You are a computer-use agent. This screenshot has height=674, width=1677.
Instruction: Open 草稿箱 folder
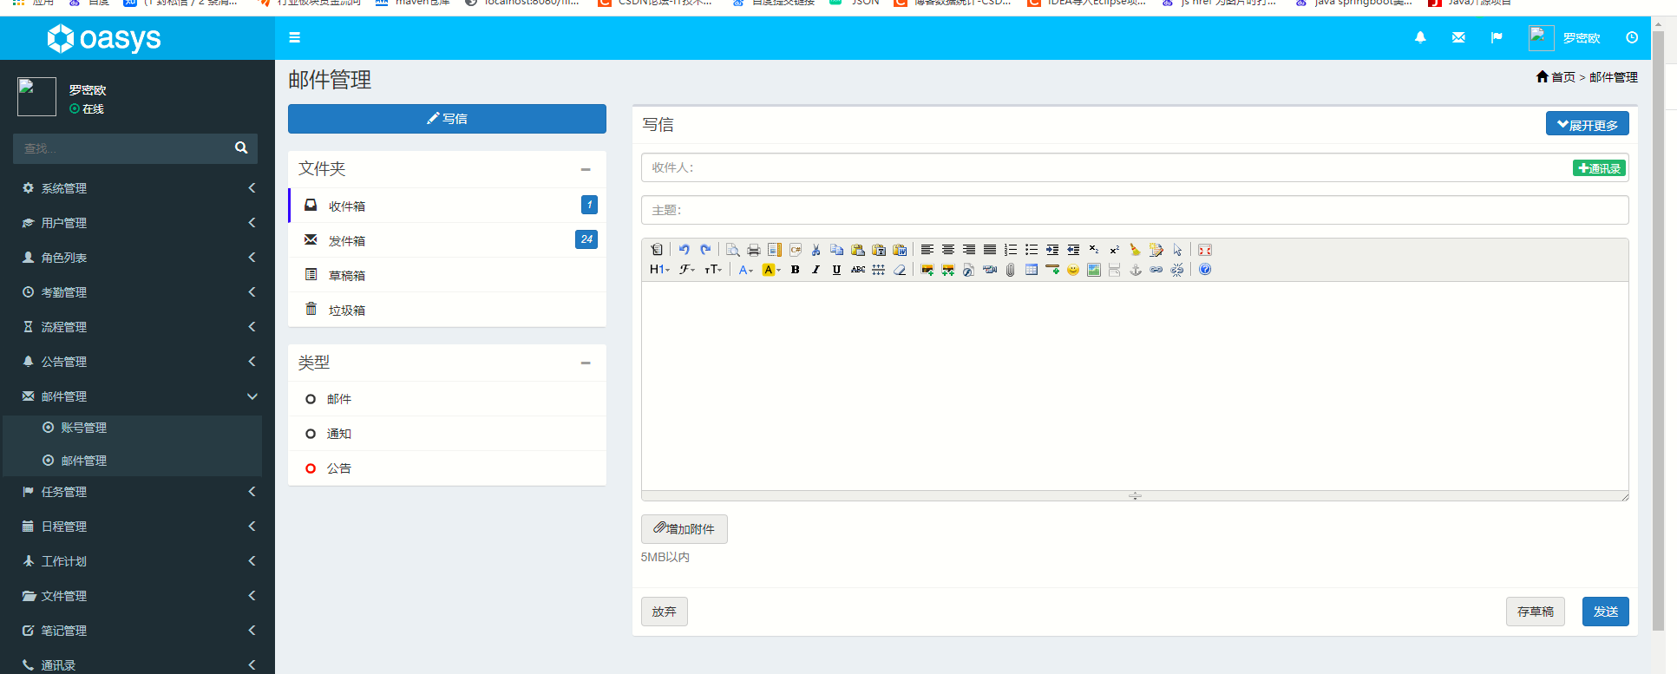coord(447,275)
